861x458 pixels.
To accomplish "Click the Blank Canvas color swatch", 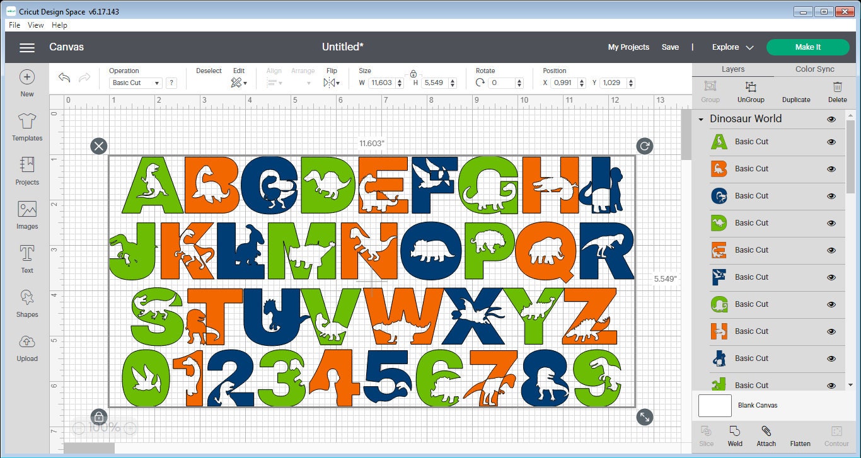I will [714, 406].
